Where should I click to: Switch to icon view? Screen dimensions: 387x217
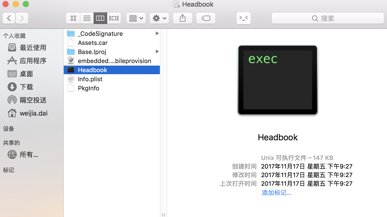(73, 18)
